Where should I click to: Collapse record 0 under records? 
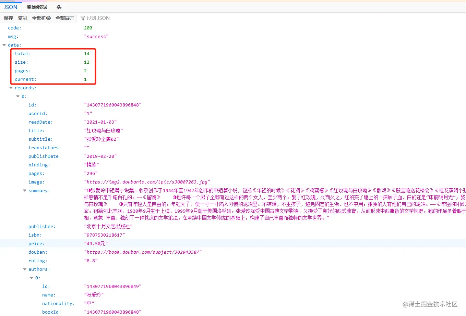(x=18, y=97)
